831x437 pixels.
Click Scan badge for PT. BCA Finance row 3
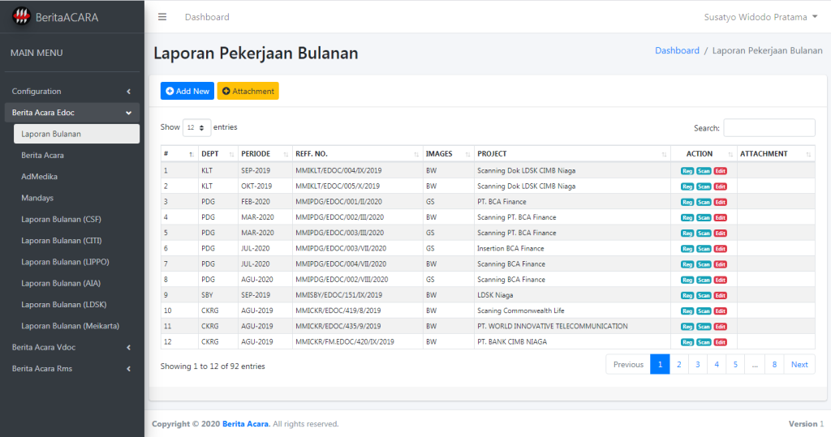[x=704, y=203]
